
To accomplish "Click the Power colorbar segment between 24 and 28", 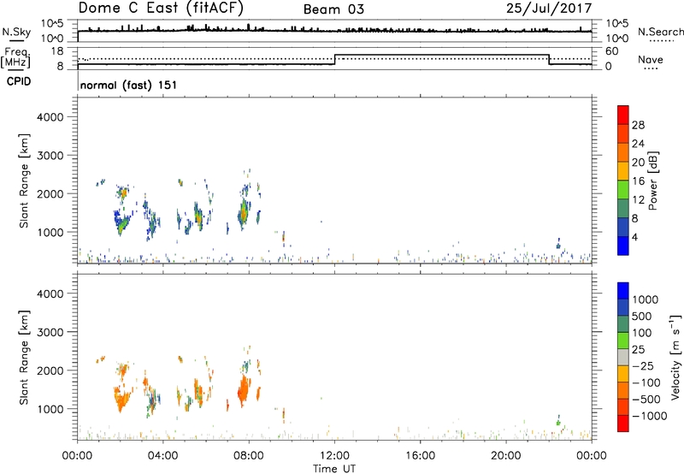I will (623, 134).
